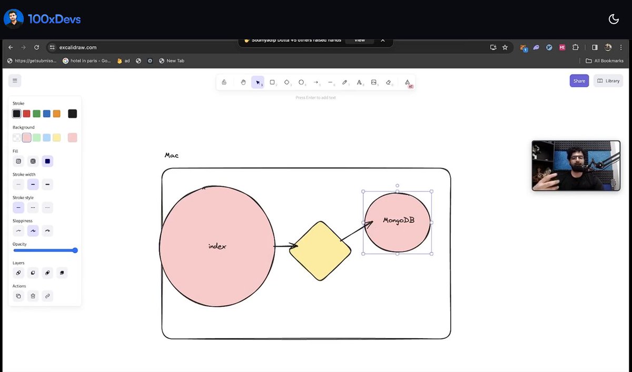Set sloppiness to architect
This screenshot has height=372, width=632.
(18, 231)
